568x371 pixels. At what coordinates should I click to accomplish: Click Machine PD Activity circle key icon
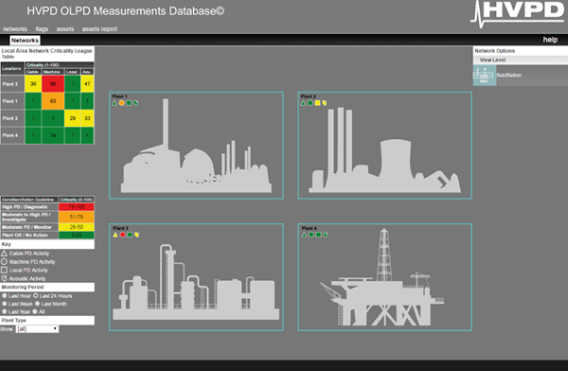coord(5,261)
